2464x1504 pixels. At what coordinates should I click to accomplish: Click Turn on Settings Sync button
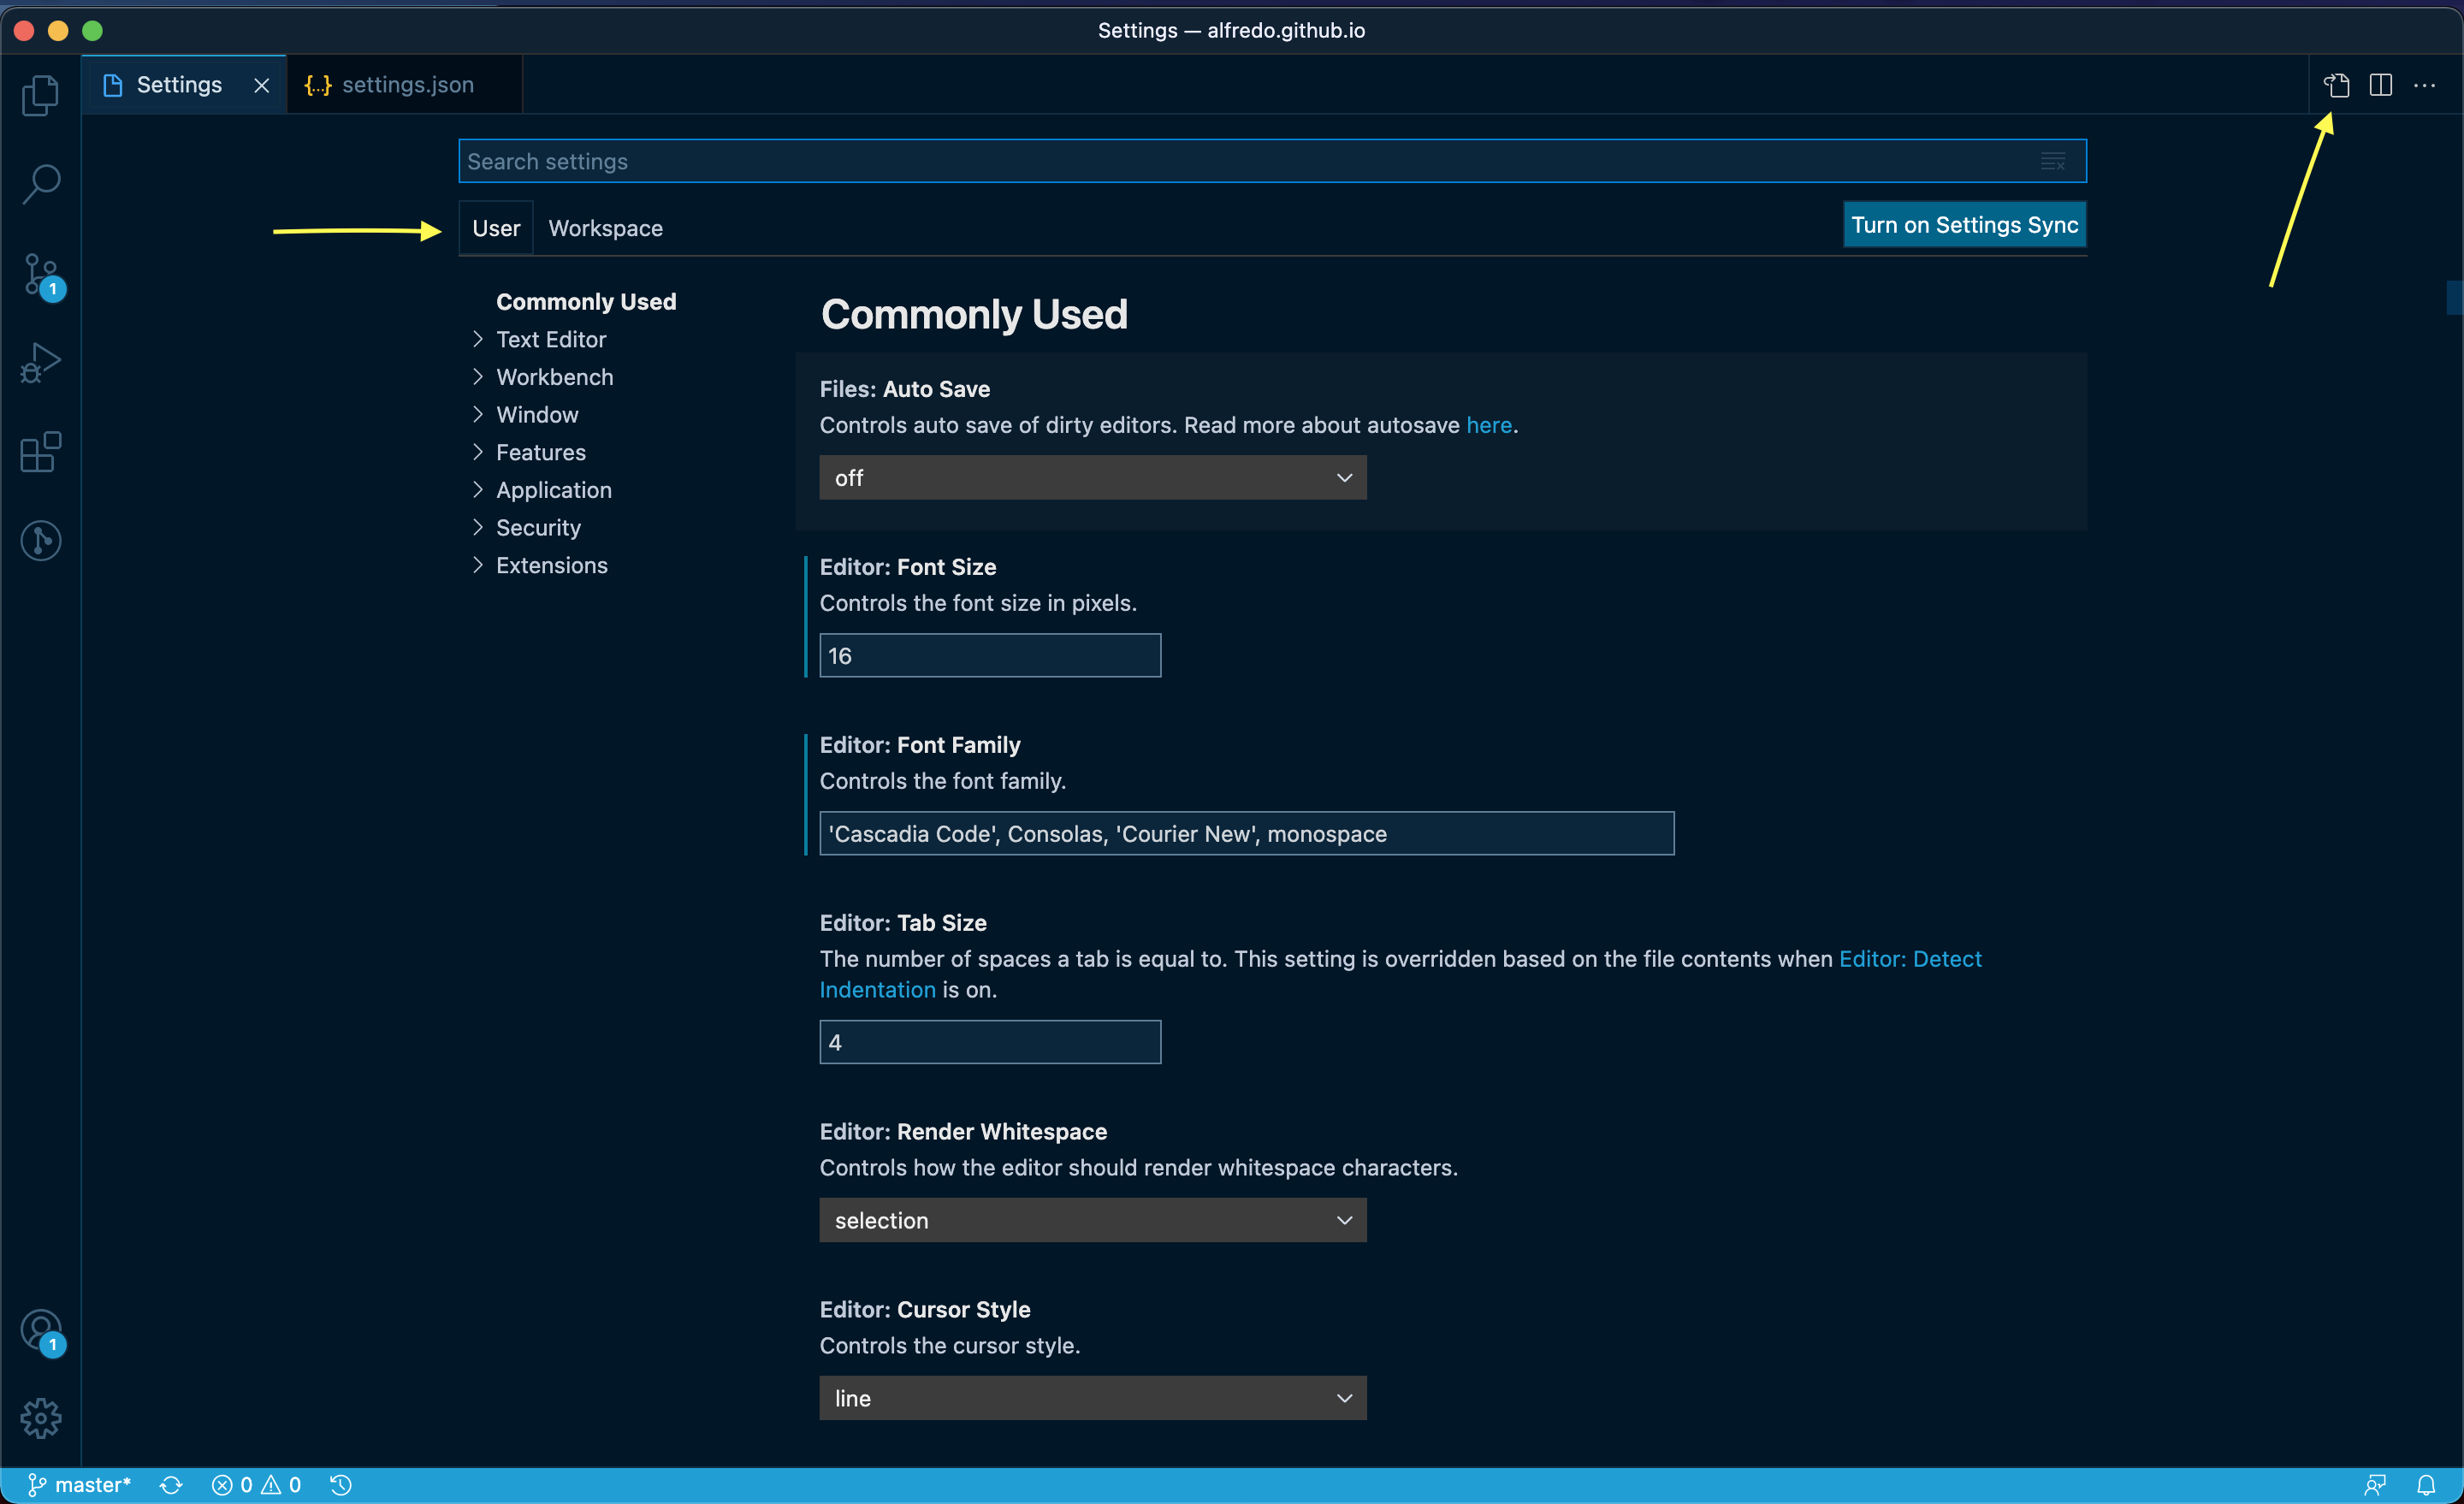pos(1963,225)
